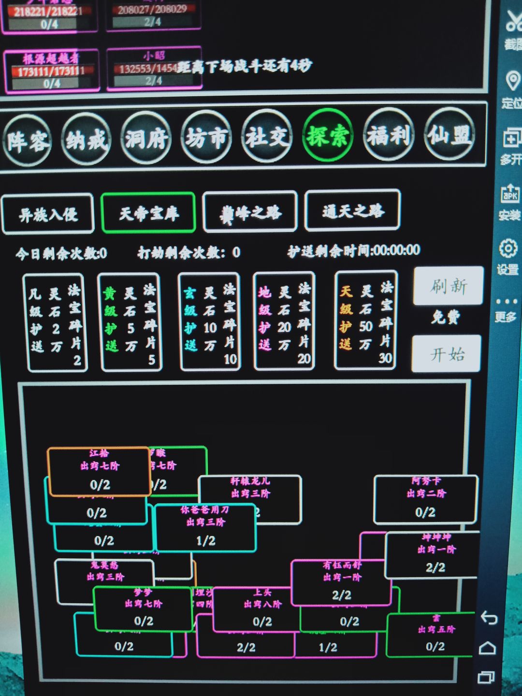Image resolution: width=522 pixels, height=696 pixels.
Task: Select the 黄级护送 card
Action: point(130,322)
